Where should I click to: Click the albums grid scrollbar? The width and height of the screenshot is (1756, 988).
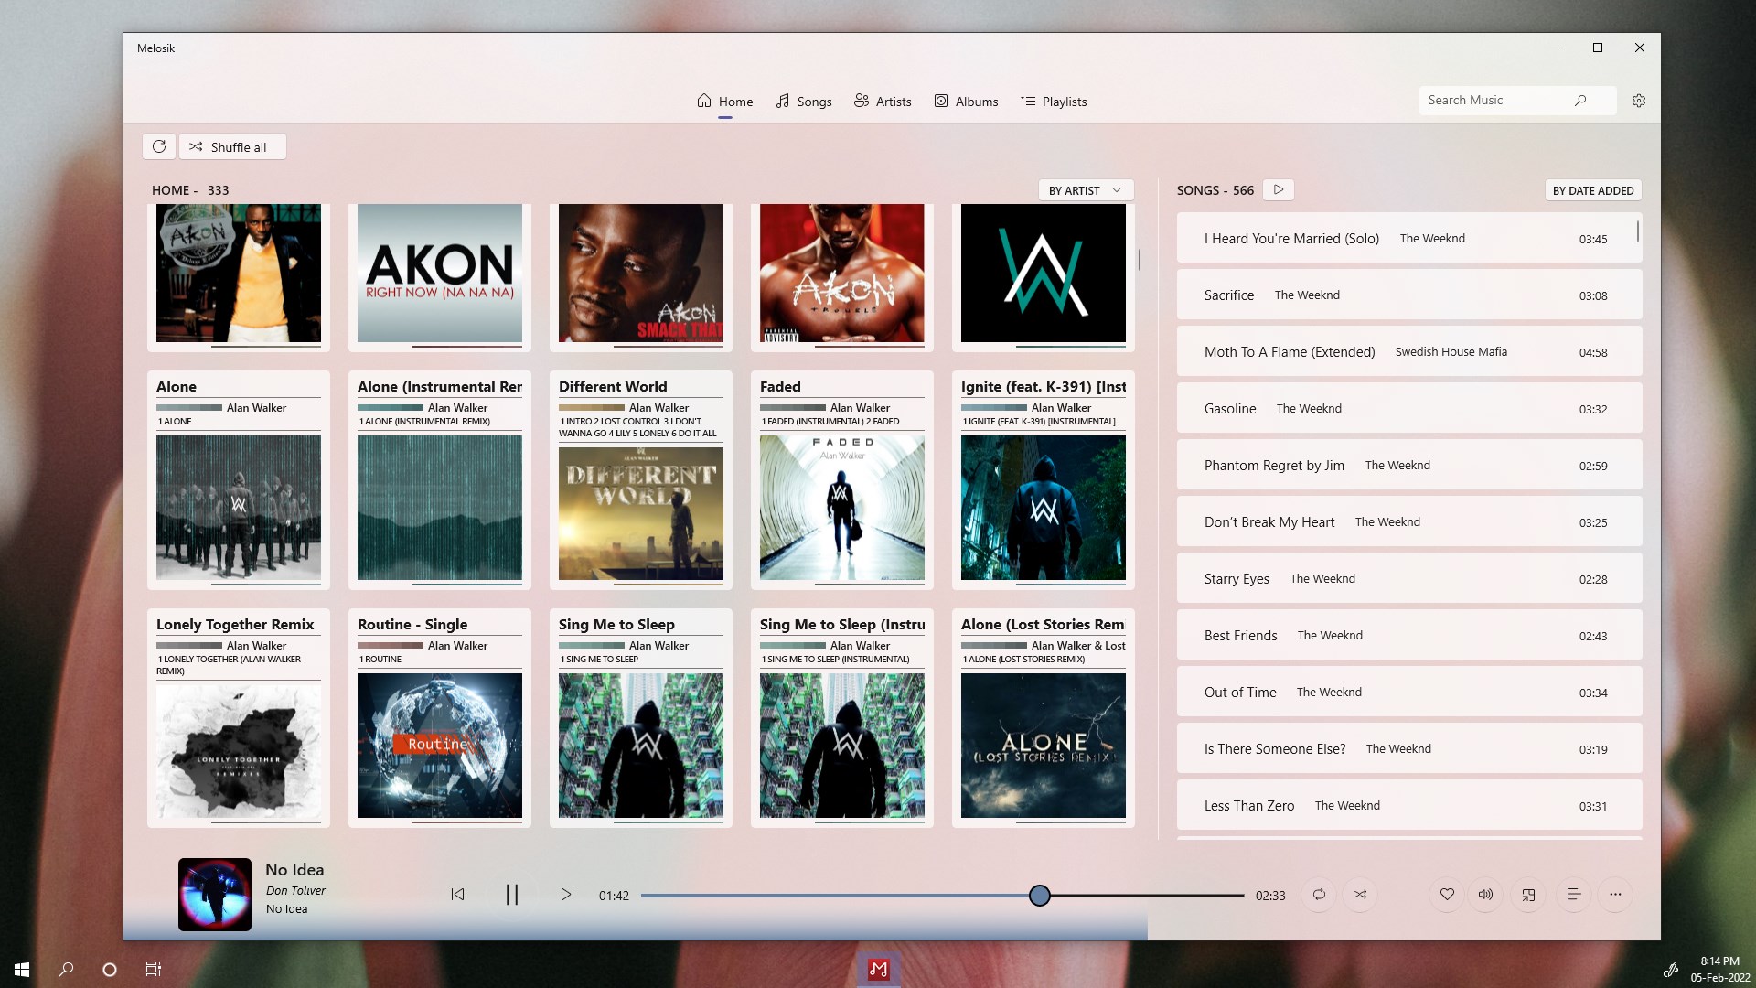point(1140,260)
